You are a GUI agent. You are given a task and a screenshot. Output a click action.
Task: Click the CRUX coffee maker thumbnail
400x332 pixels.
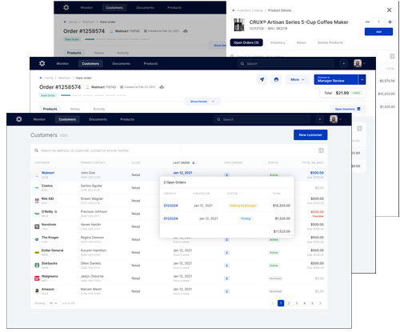[x=239, y=25]
